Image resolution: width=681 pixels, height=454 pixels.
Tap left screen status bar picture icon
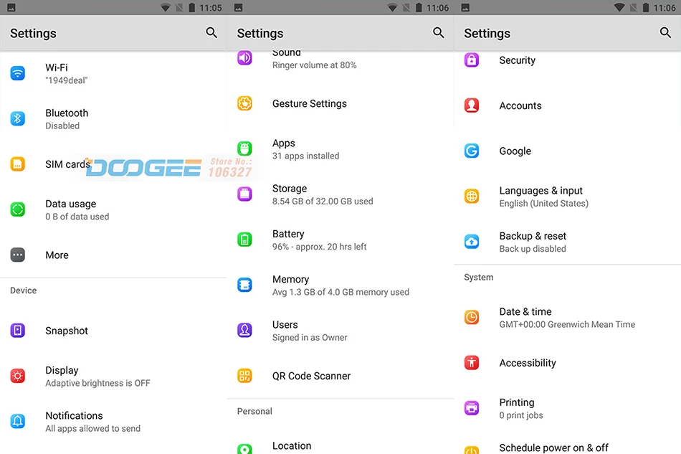tap(11, 7)
